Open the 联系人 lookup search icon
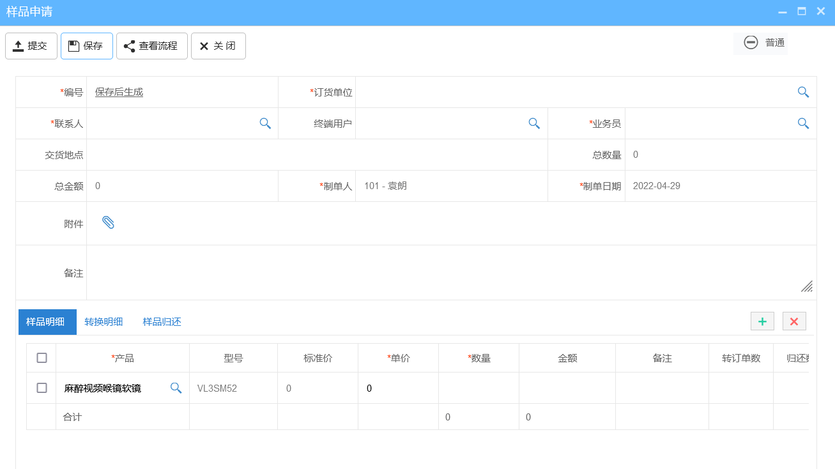835x469 pixels. [x=265, y=123]
